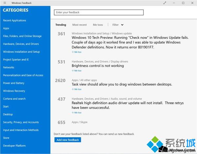This screenshot has width=197, height=154.
Task: Select Project Spartan and IE category
Action: [16, 60]
